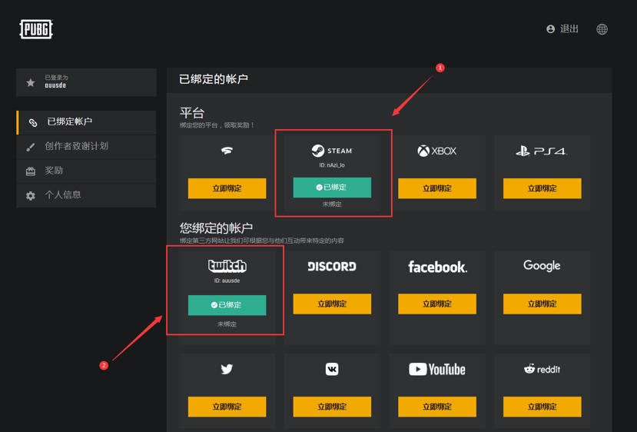Click 未绑定 unlink text under Twitch

pyautogui.click(x=227, y=324)
